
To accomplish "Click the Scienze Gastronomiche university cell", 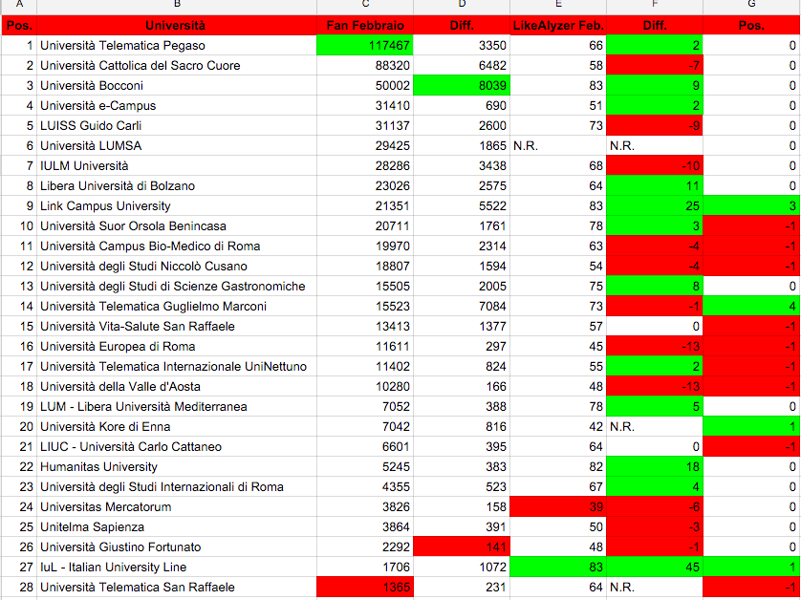I will tap(177, 286).
